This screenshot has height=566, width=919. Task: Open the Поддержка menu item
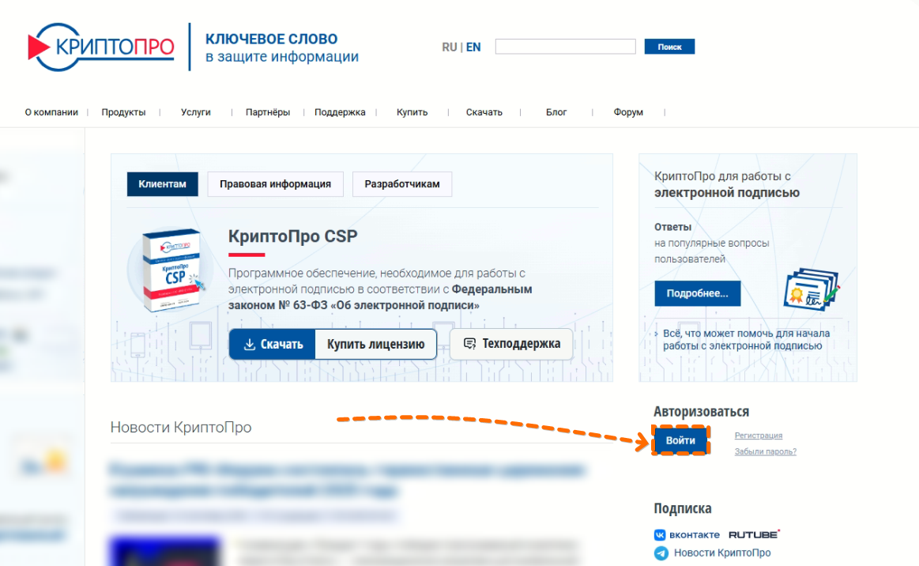pyautogui.click(x=340, y=112)
